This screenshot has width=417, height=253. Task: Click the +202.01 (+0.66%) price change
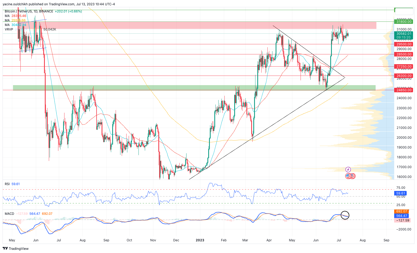68,11
